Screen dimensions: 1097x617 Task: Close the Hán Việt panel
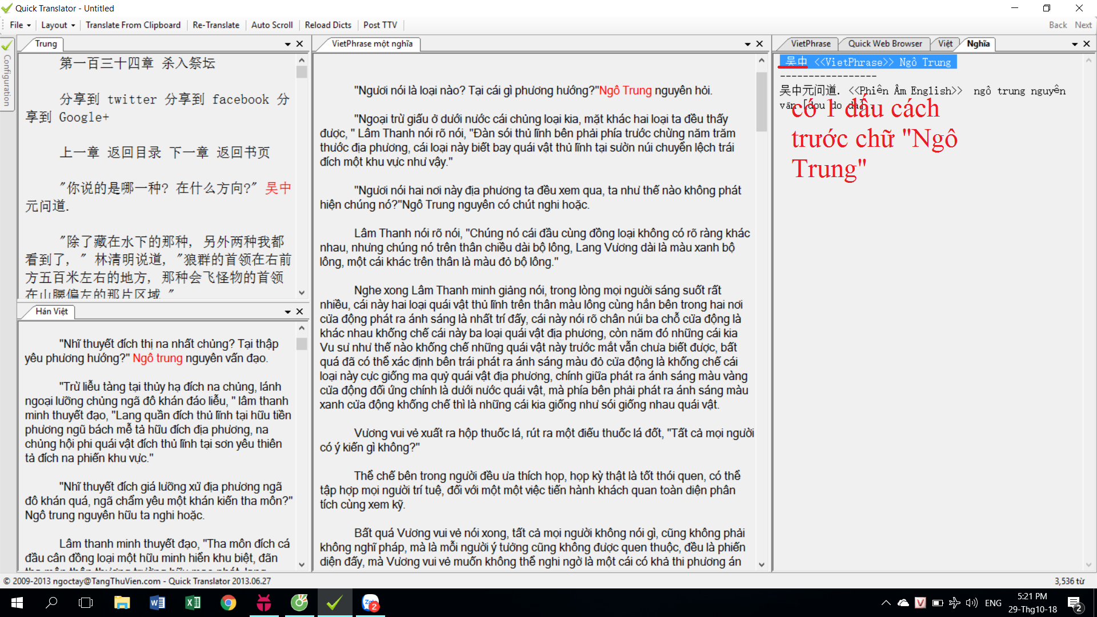(299, 311)
